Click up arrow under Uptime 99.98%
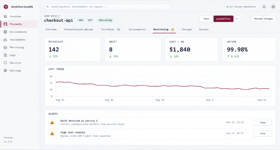280x150 pixels. 228,56
